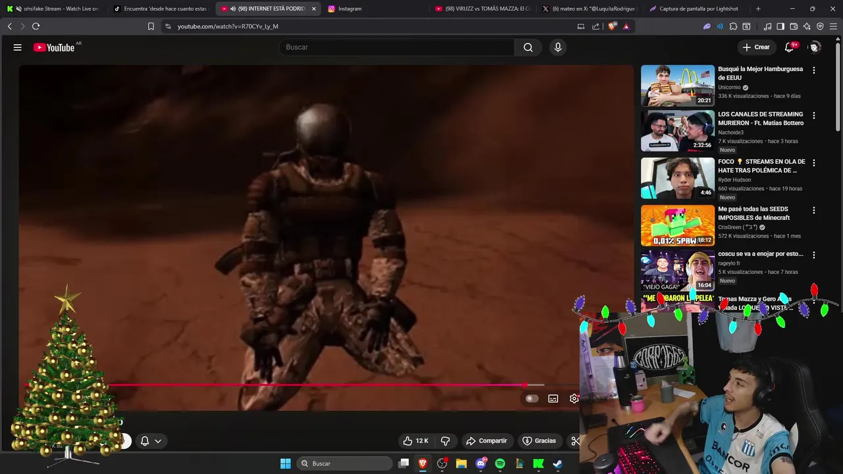Screen dimensions: 843x474
Task: Open Brave VPN shield icon
Action: (820, 26)
